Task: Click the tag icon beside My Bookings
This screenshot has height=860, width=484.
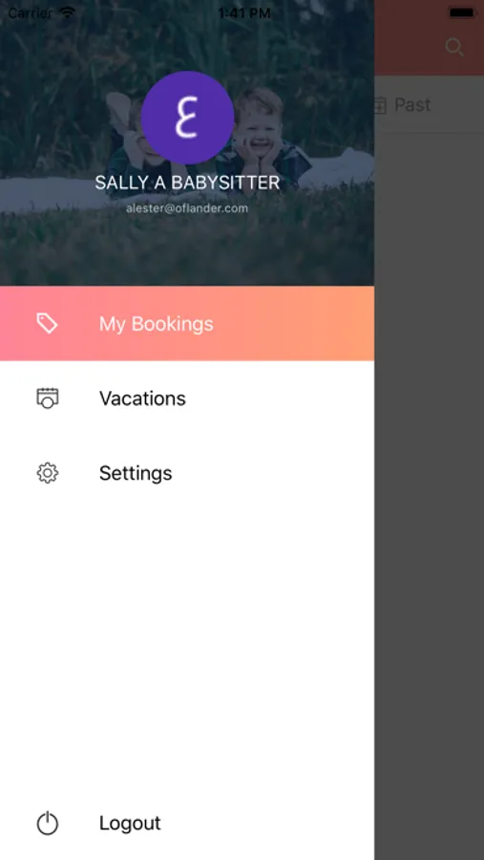Action: click(47, 323)
